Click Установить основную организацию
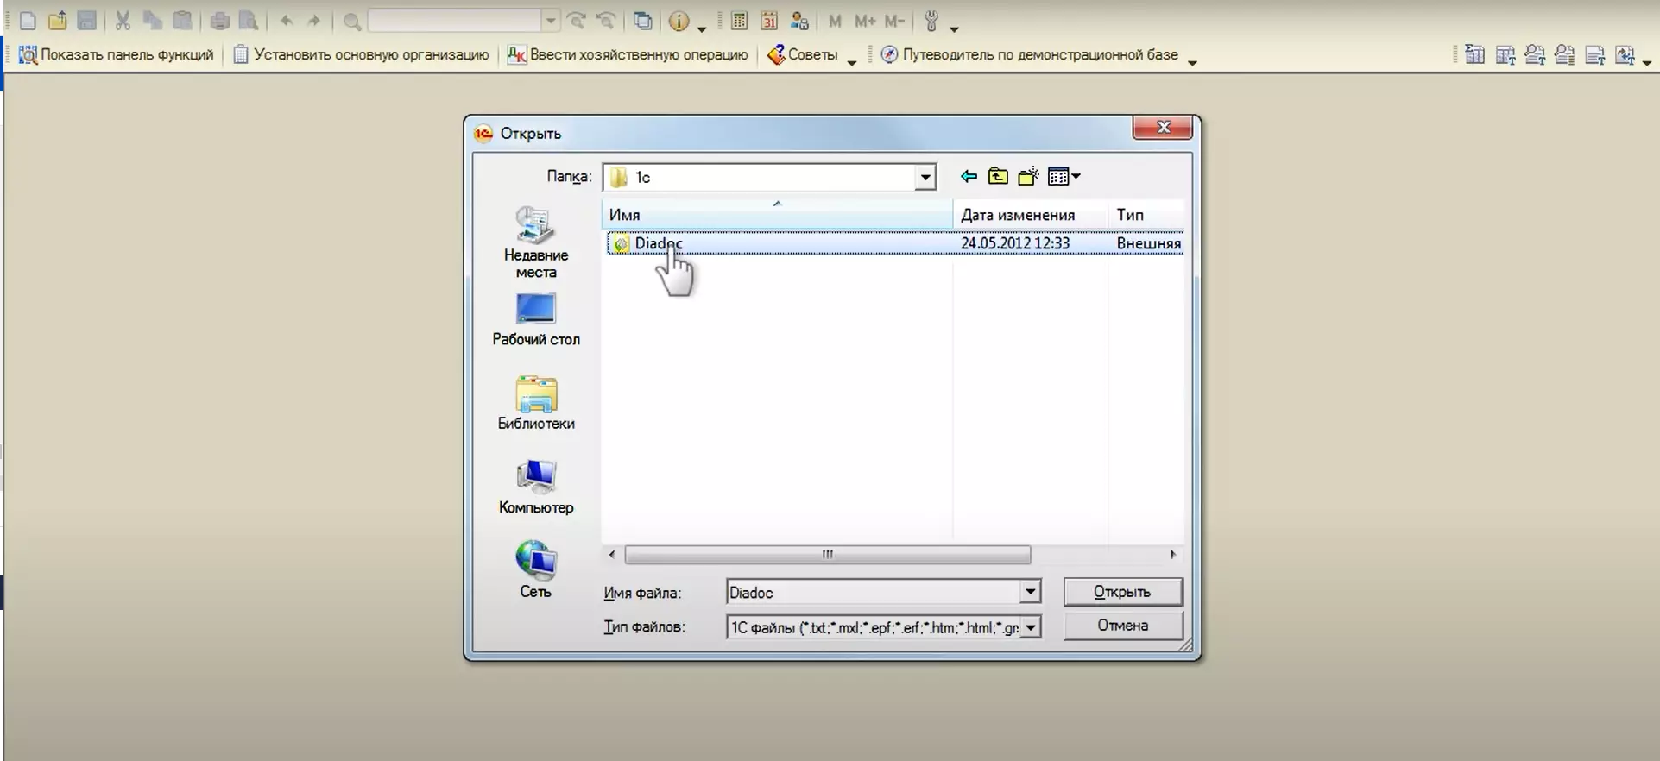The width and height of the screenshot is (1660, 761). coord(362,55)
